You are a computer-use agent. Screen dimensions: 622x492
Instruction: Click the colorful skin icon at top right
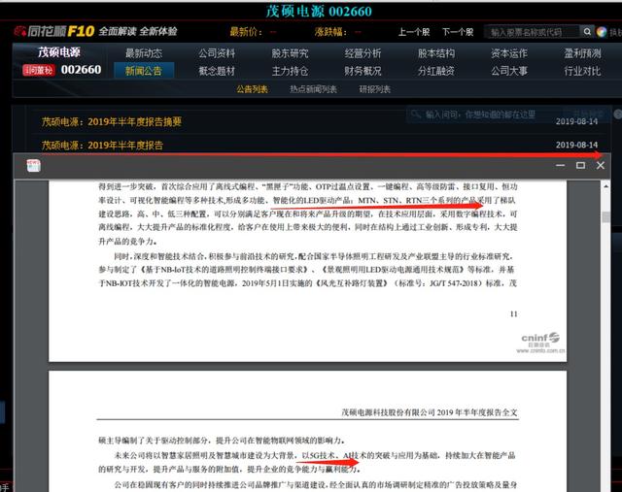coord(602,32)
